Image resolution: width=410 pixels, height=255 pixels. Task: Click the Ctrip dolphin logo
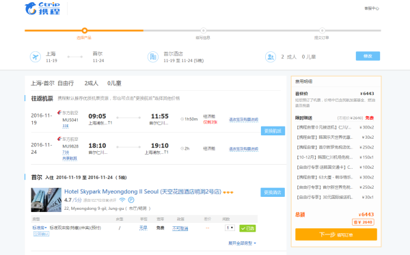tap(42, 8)
